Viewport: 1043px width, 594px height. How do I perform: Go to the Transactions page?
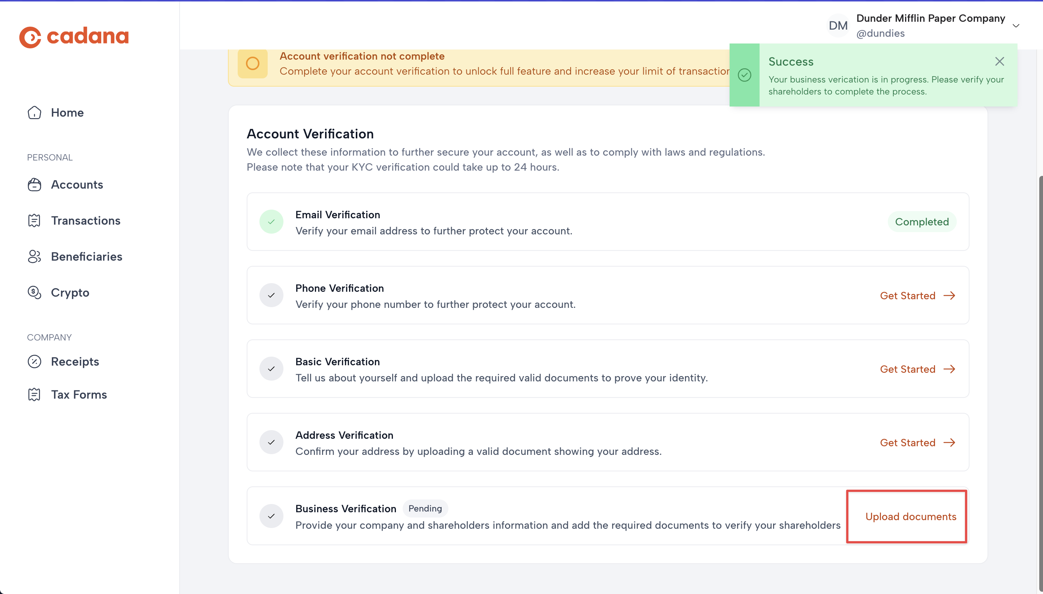pyautogui.click(x=85, y=221)
